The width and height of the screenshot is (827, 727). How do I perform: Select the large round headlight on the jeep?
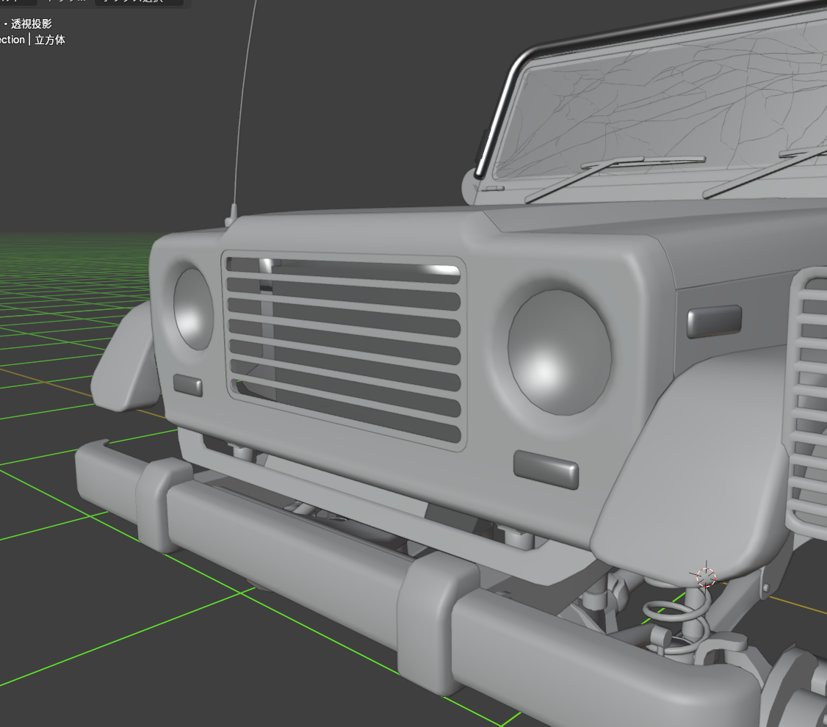[x=560, y=352]
